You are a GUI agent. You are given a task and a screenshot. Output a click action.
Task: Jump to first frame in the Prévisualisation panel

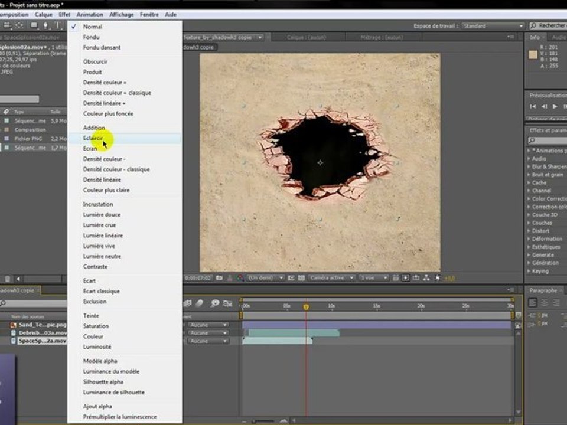point(533,107)
